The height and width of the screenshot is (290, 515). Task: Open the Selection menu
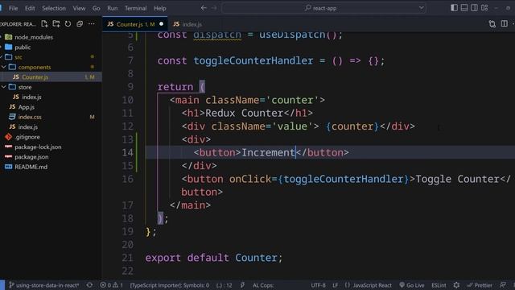point(54,8)
